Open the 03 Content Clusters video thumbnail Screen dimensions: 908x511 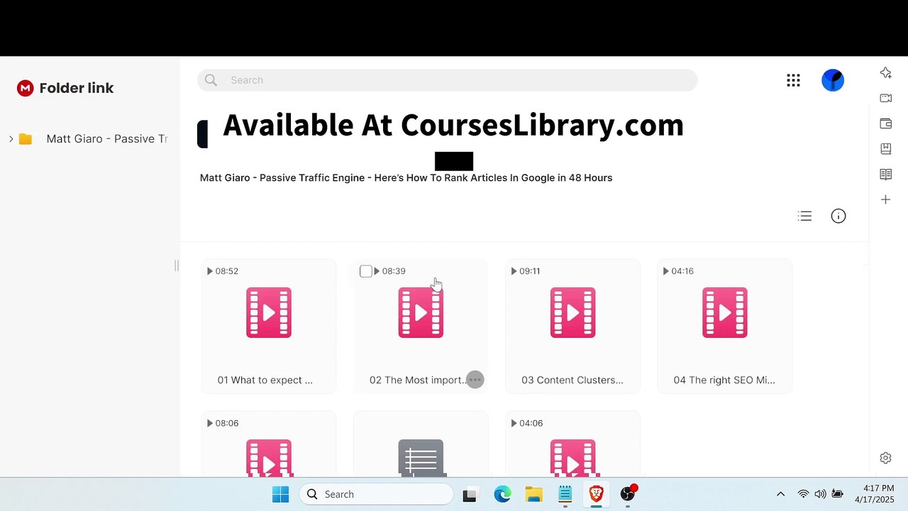572,312
